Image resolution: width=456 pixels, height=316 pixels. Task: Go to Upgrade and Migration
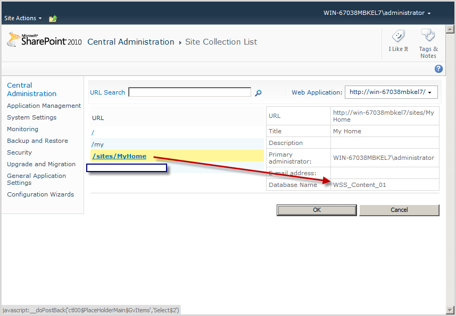coord(42,164)
